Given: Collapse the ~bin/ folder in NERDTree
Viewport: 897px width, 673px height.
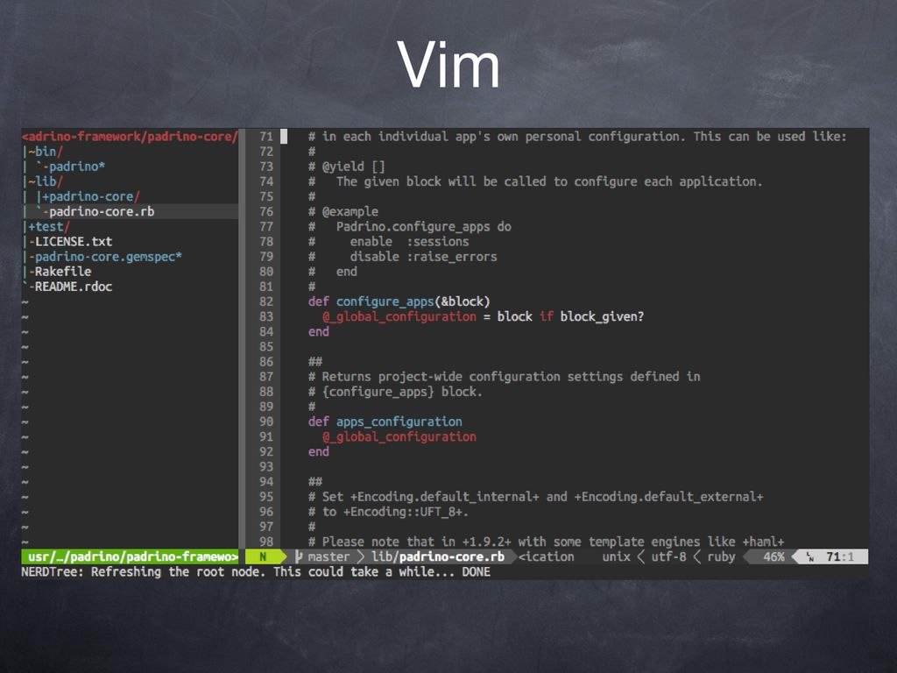Looking at the screenshot, I should pyautogui.click(x=46, y=152).
